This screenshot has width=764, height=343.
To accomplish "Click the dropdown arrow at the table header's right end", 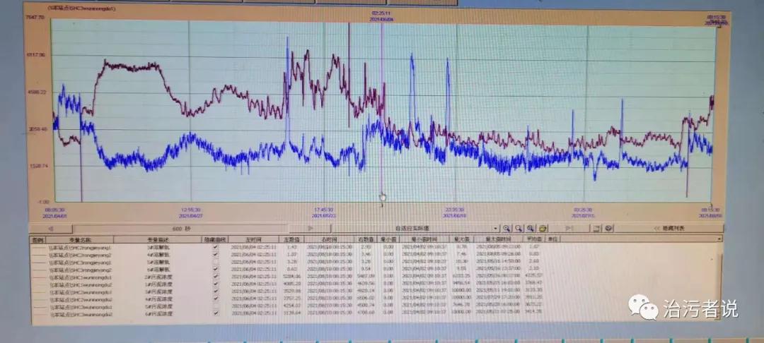I will click(719, 239).
